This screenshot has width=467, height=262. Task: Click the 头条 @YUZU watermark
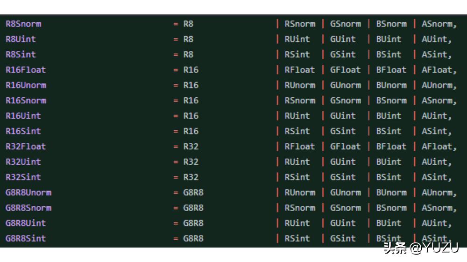pos(421,248)
